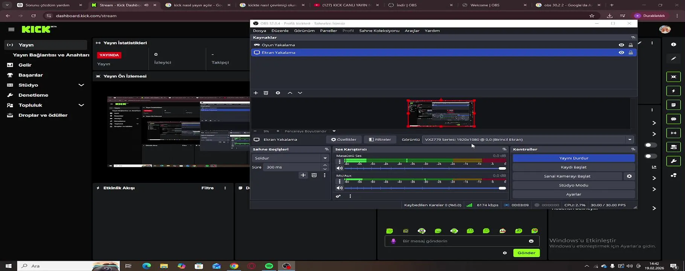Open advanced audio properties gears icon
This screenshot has width=685, height=271.
coord(338,196)
